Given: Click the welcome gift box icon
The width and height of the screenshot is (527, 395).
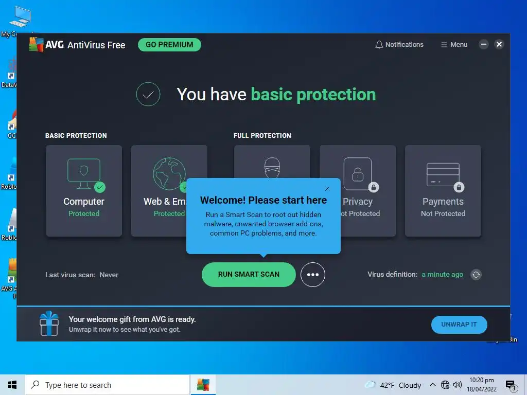Looking at the screenshot, I should coord(49,323).
